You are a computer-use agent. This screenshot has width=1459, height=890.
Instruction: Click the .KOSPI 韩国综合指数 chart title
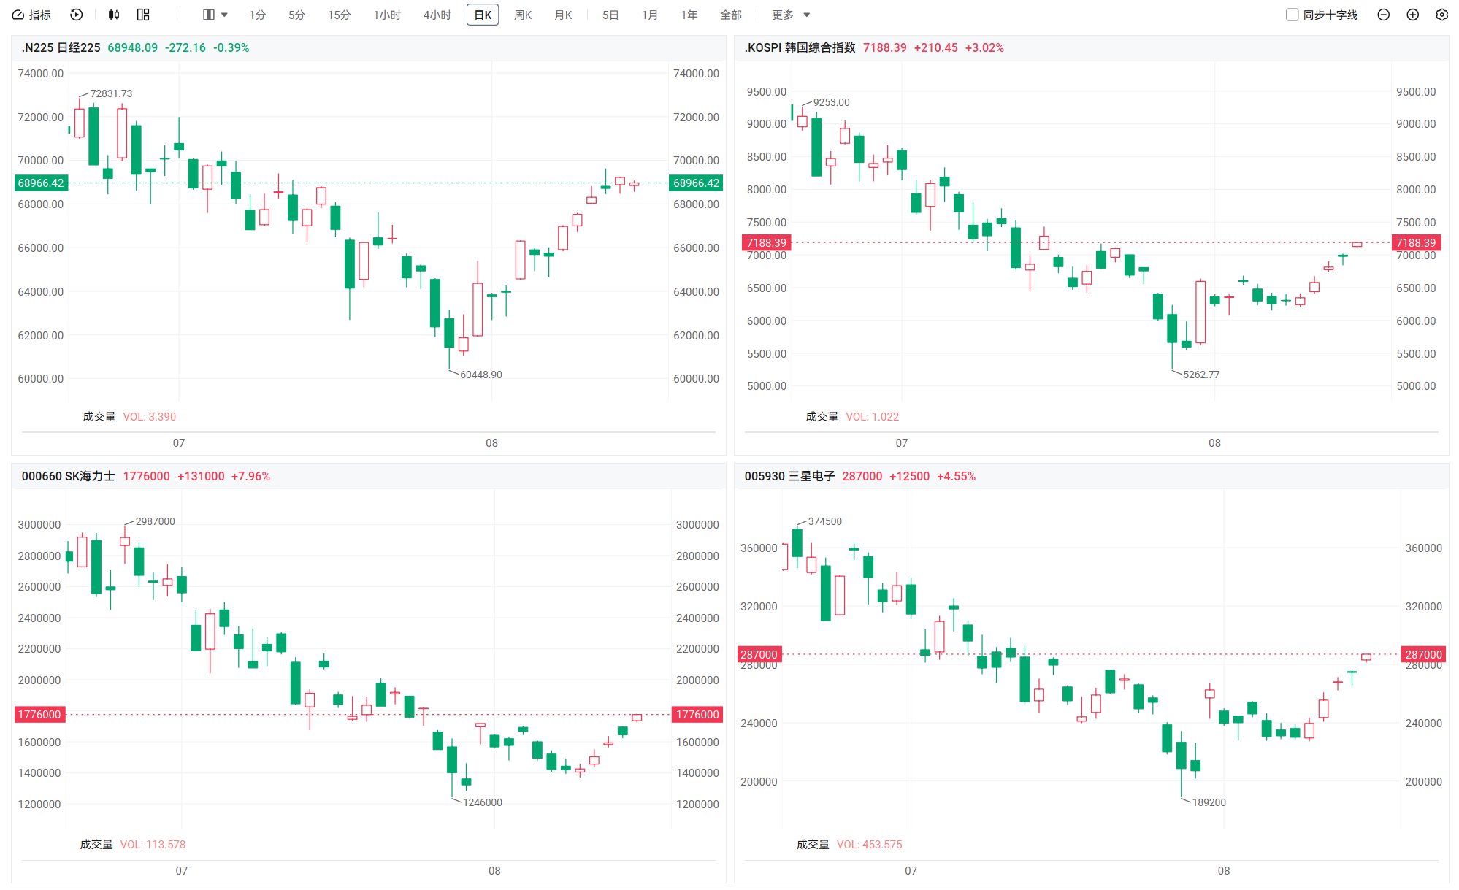[x=800, y=47]
